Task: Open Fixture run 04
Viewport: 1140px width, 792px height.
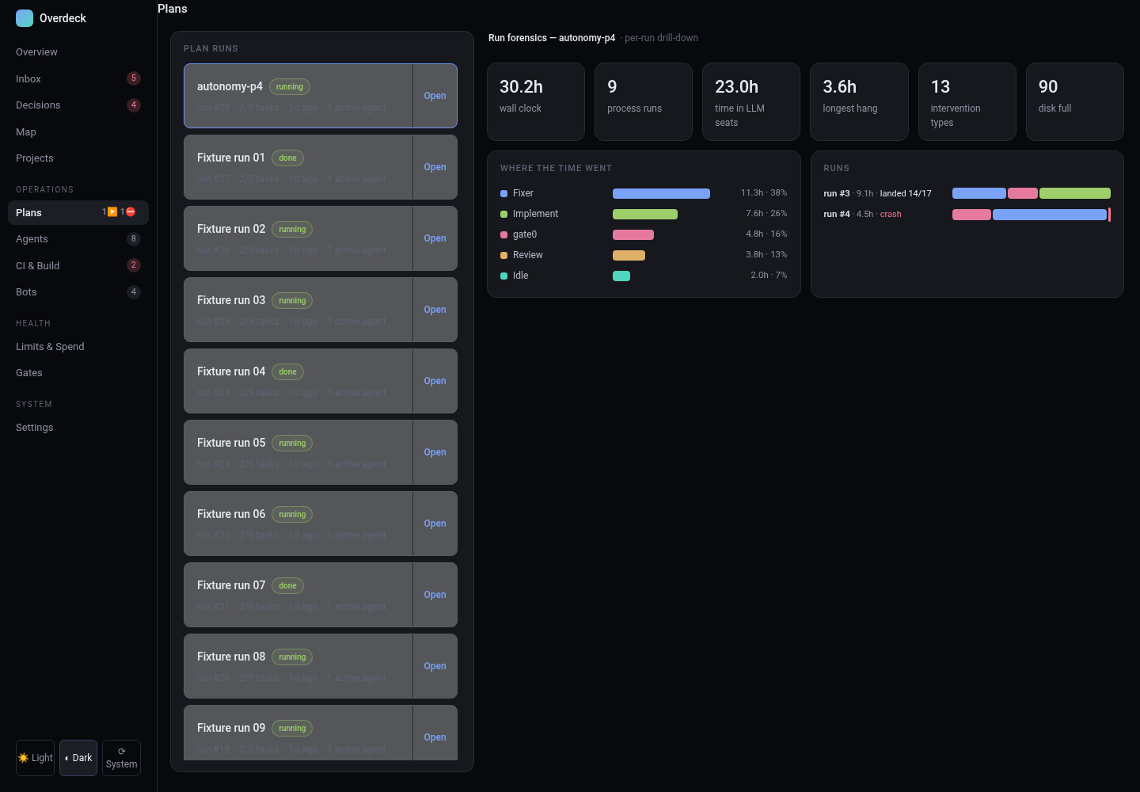Action: (x=435, y=381)
